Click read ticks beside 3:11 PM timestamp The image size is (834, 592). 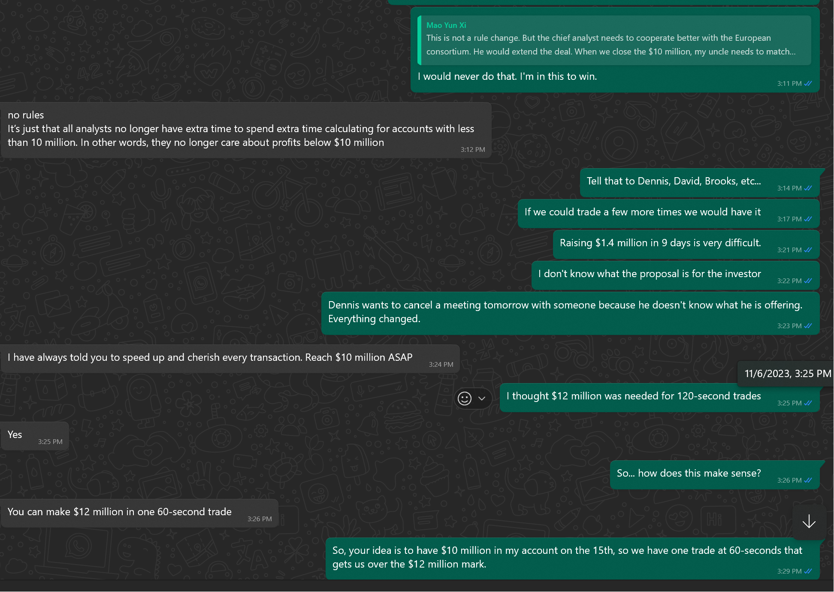pos(808,84)
